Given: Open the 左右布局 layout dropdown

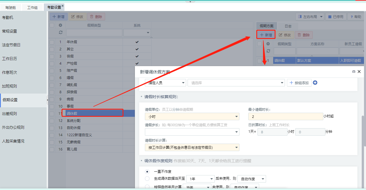Looking at the screenshot, I should coord(310,17).
